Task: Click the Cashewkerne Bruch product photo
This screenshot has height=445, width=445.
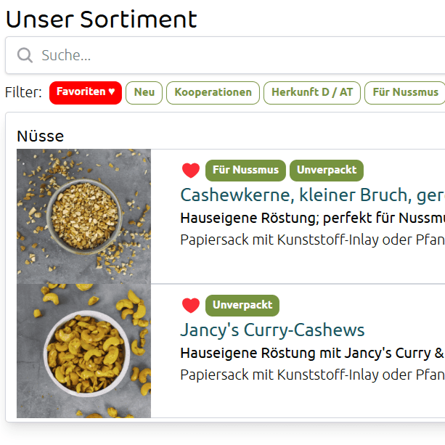Action: point(83,216)
